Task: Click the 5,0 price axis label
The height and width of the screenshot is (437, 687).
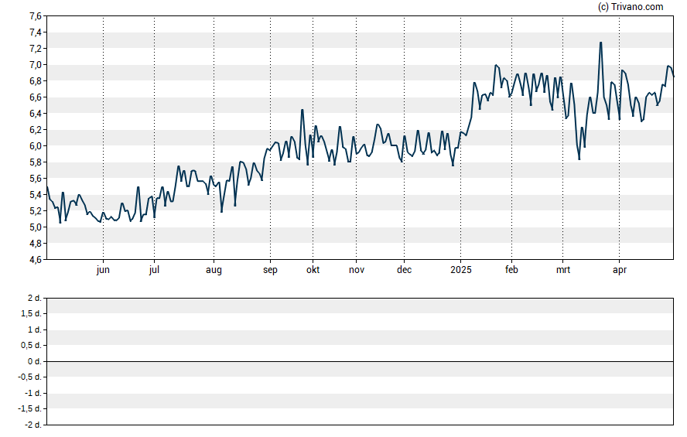Action: pos(35,227)
